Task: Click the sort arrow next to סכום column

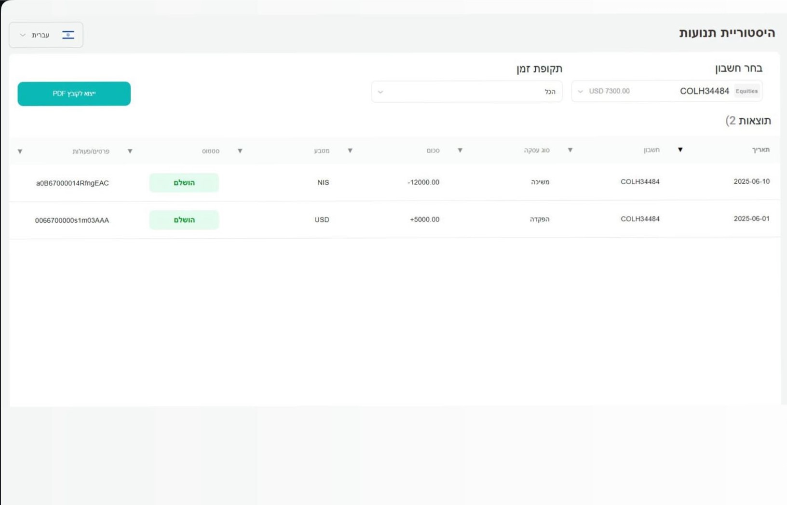Action: click(350, 150)
